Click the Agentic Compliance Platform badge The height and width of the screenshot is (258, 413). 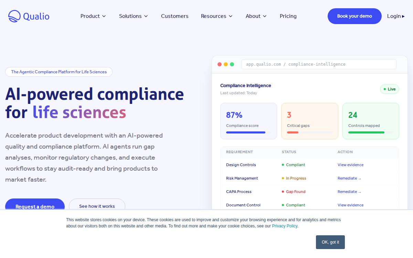point(59,72)
